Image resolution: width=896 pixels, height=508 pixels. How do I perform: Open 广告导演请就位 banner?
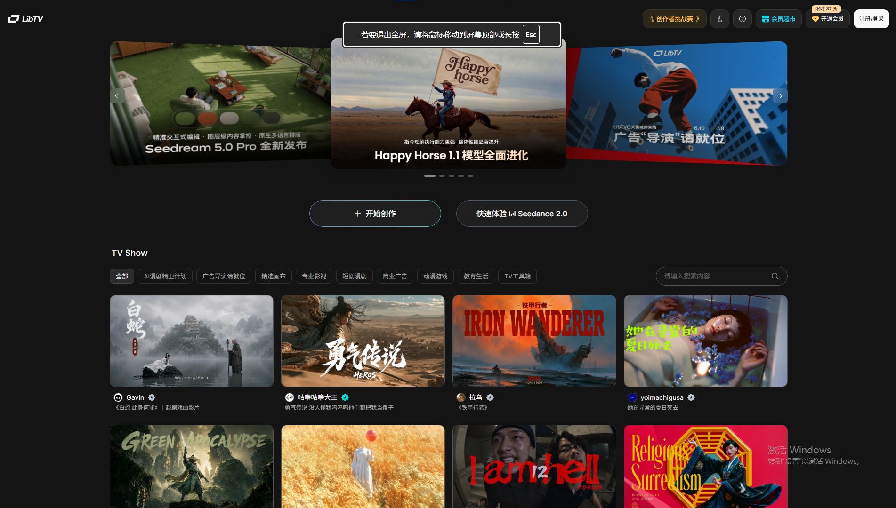click(677, 103)
